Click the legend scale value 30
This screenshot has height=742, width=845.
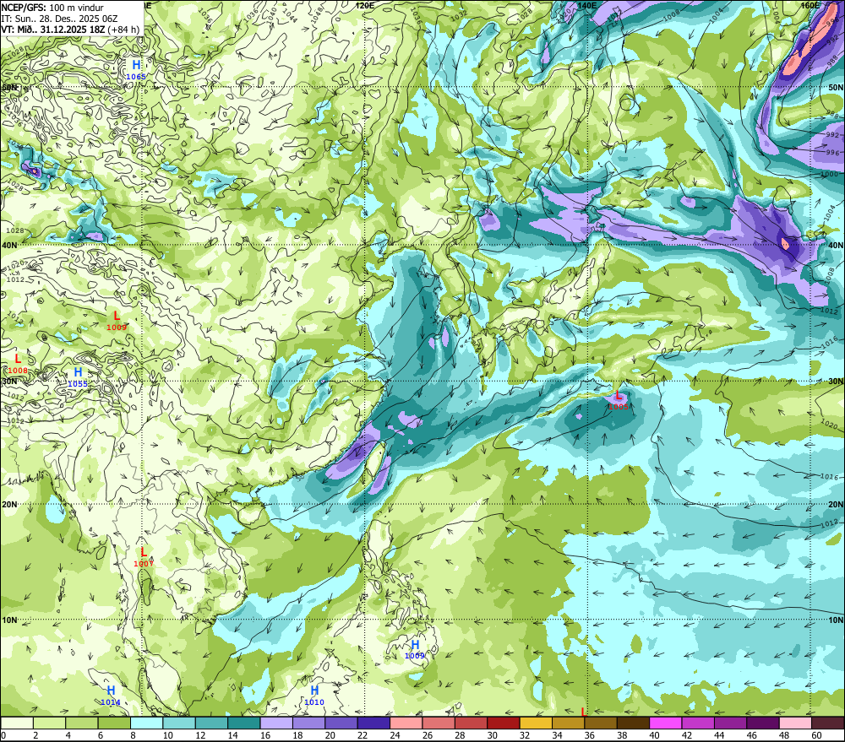coord(492,735)
